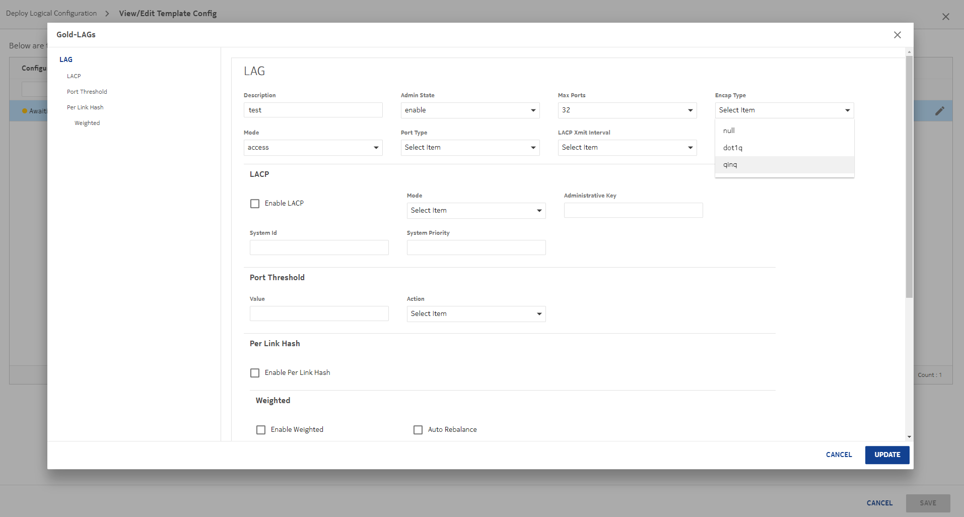Image resolution: width=964 pixels, height=517 pixels.
Task: Jump to Port Threshold in left navigation
Action: coord(87,92)
